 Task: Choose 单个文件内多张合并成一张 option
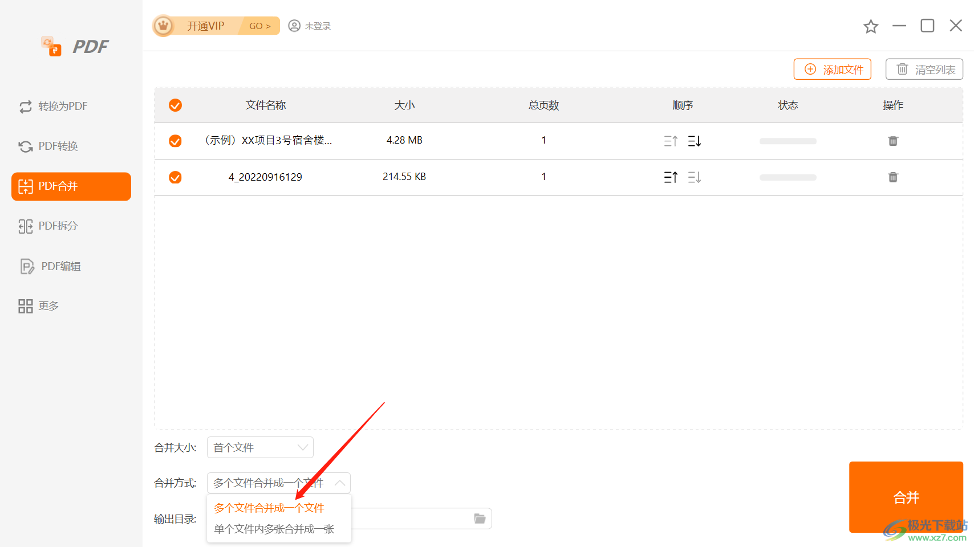tap(274, 529)
